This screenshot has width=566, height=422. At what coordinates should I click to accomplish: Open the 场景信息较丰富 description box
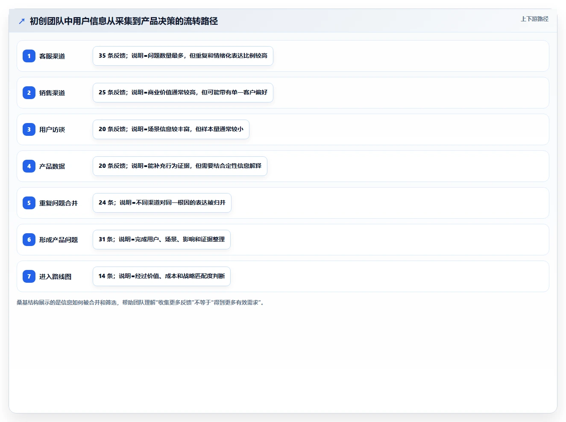coord(171,129)
